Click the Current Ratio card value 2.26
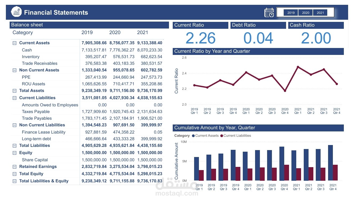The height and width of the screenshot is (201, 354). (201, 38)
